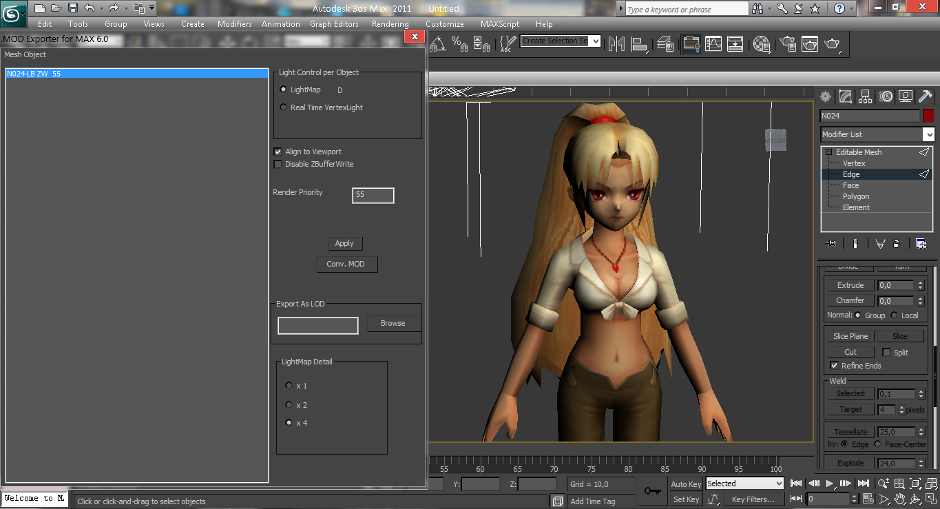940x509 pixels.
Task: Open the binoculars search icon
Action: click(x=758, y=8)
